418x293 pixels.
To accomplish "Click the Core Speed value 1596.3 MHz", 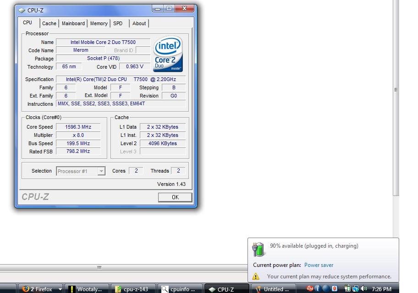I will 78,127.
